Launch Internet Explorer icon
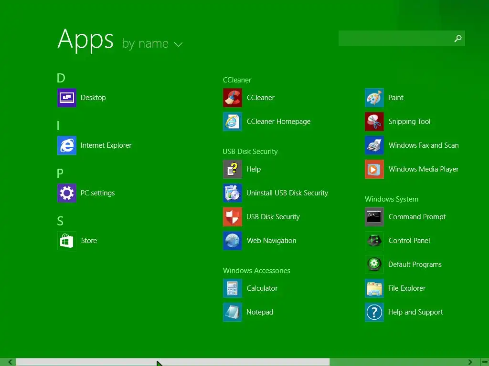Viewport: 489px width, 366px height. pyautogui.click(x=67, y=145)
